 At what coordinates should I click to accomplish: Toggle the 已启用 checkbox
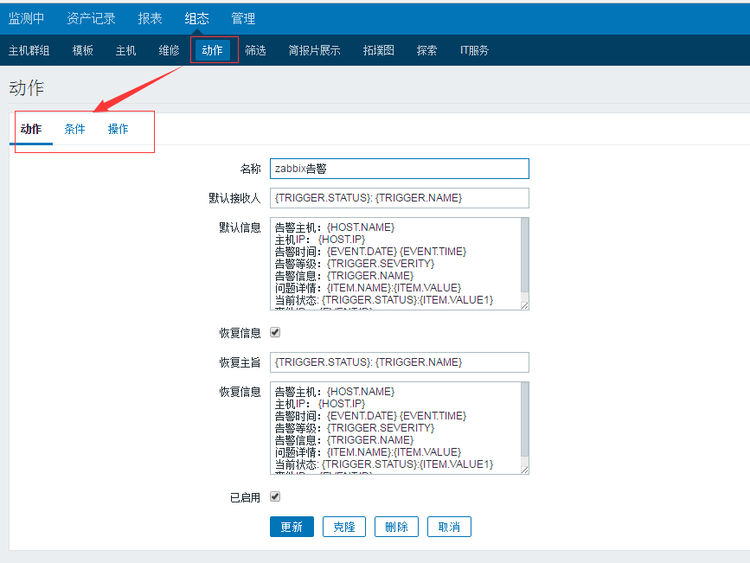tap(275, 496)
